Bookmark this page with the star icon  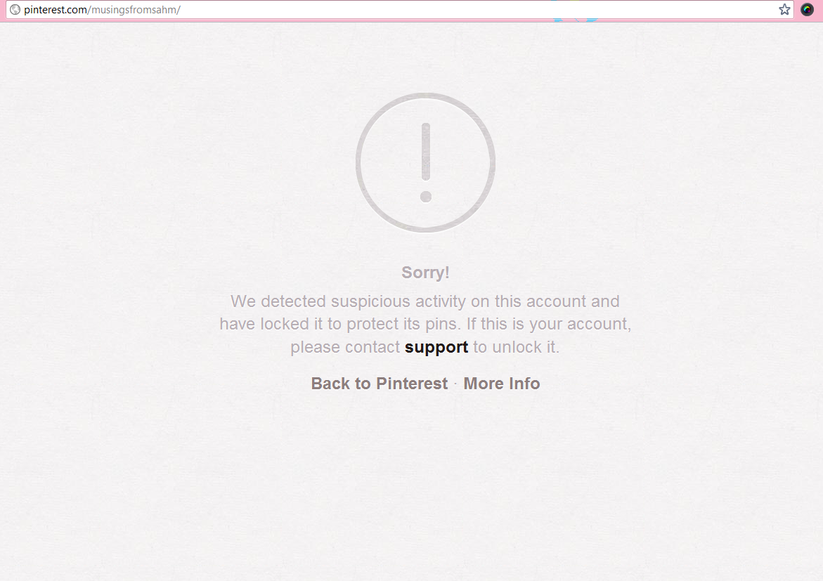pos(784,9)
